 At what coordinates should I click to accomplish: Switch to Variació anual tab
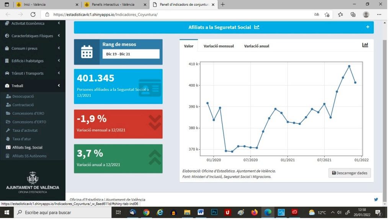click(256, 46)
